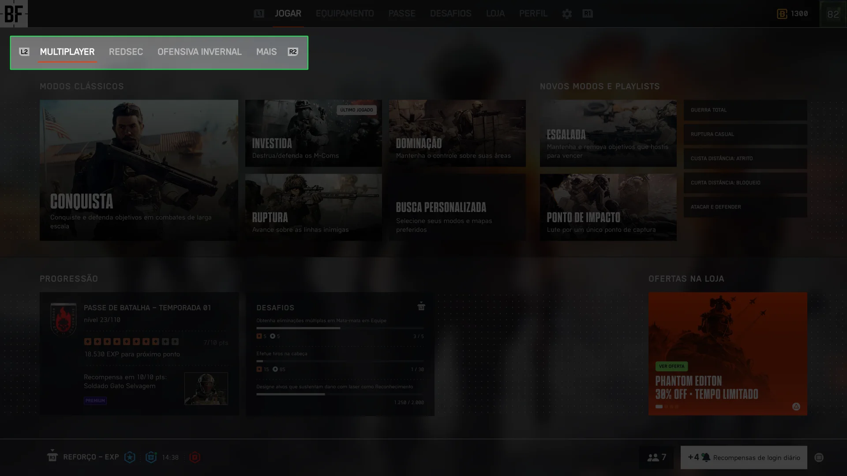Click the BF logo icon
Screen dimensions: 847x476
click(14, 14)
